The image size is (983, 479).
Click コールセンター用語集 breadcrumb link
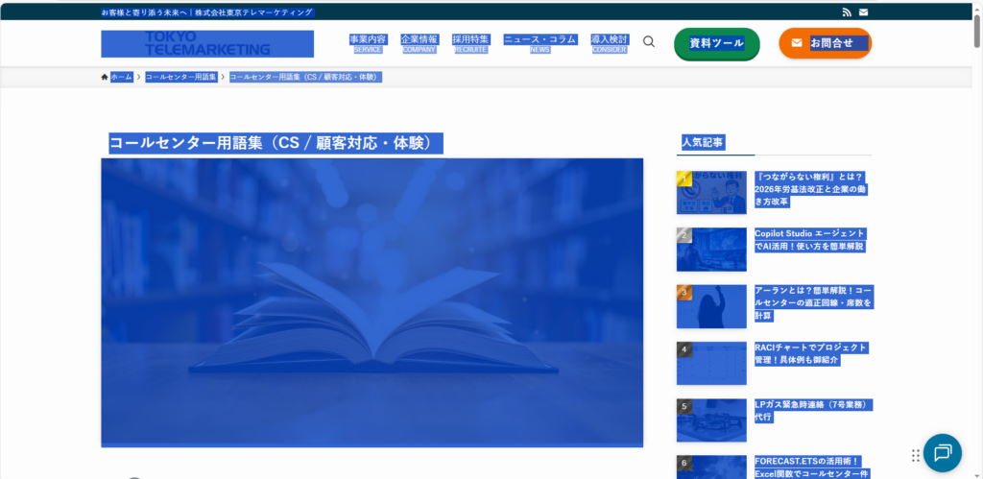click(x=180, y=77)
